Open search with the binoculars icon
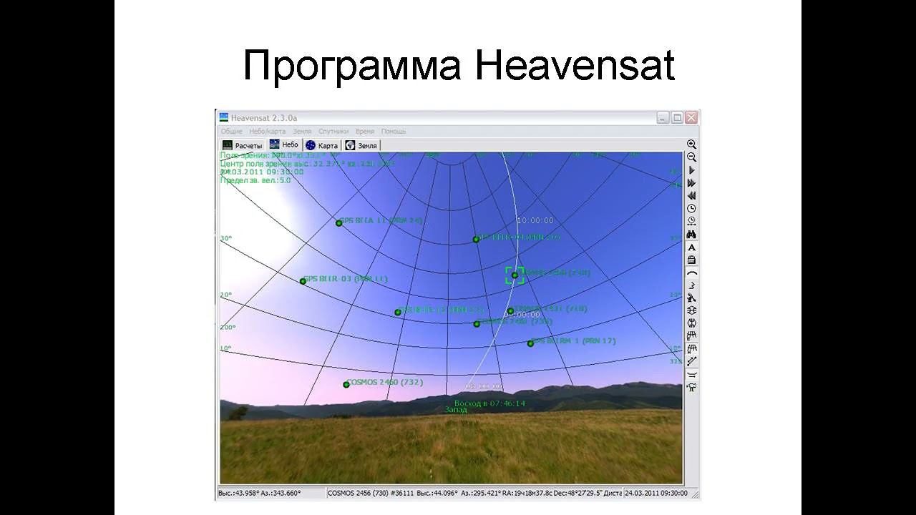This screenshot has width=916, height=515. point(691,234)
